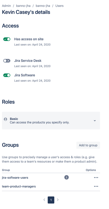109x209 pixels.
Task: Select page 1 in pagination
Action: [51, 200]
